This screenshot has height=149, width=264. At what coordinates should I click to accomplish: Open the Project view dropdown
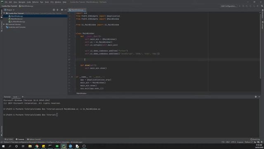tap(9, 10)
